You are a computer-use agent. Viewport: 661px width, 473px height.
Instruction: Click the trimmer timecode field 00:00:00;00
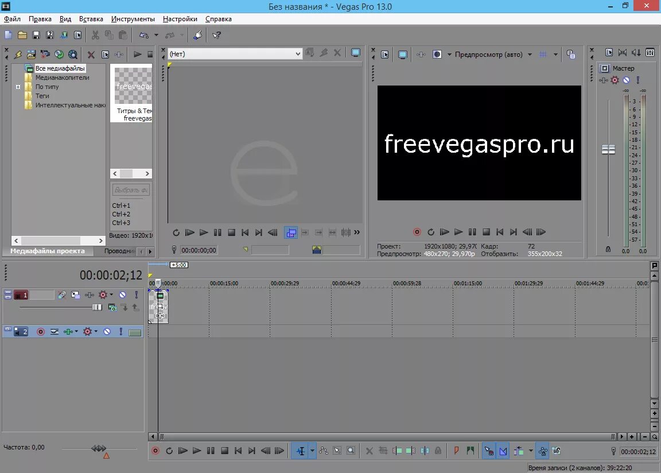199,250
